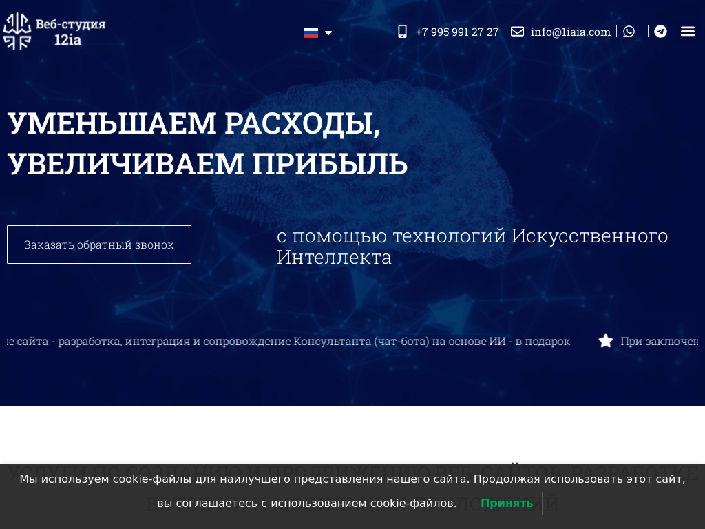705x529 pixels.
Task: Click the Веб-студия 12ia logo
Action: click(54, 31)
